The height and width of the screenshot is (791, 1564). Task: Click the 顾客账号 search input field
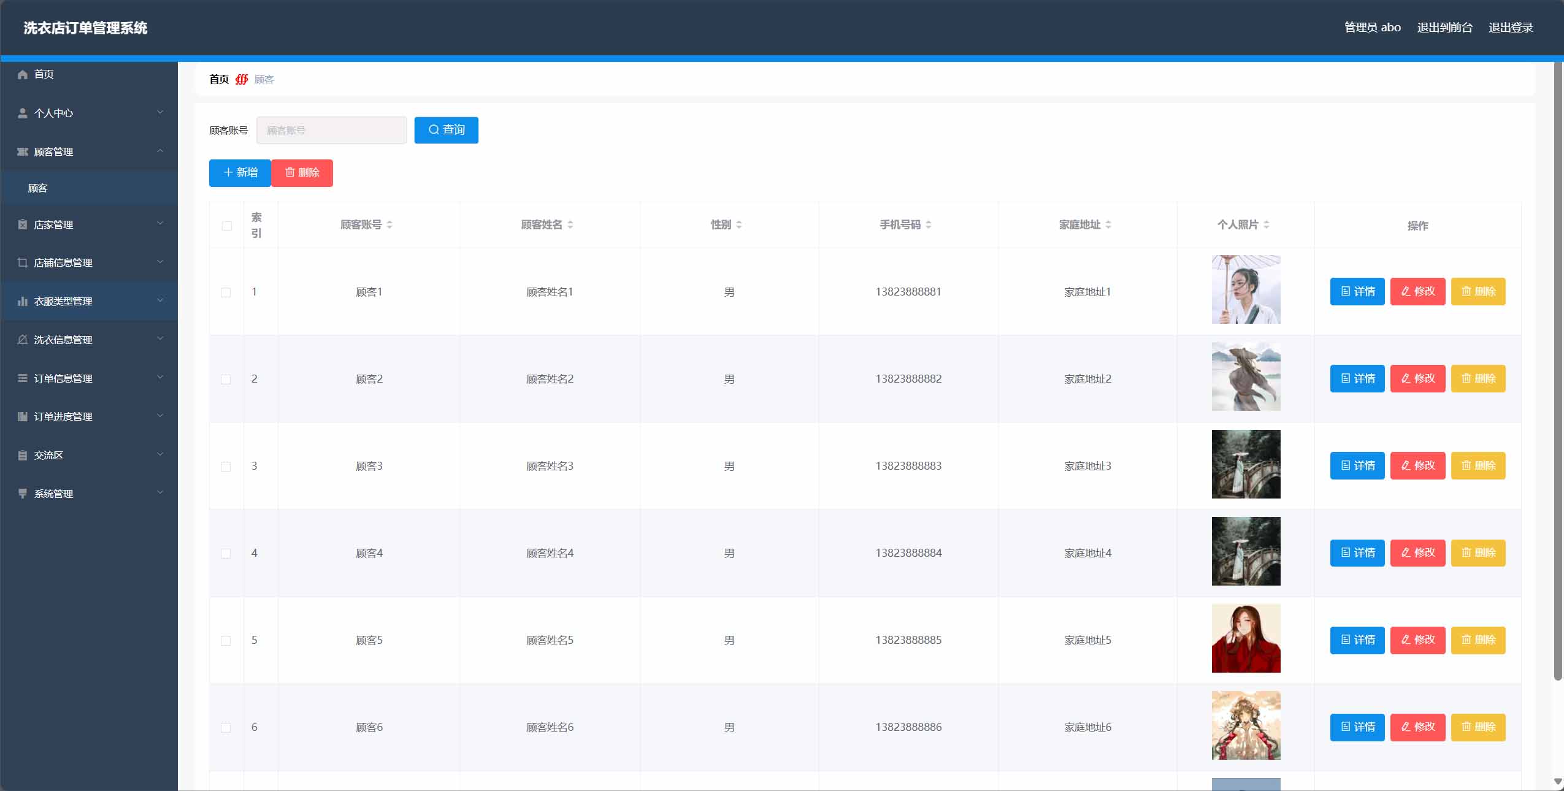[x=331, y=130]
